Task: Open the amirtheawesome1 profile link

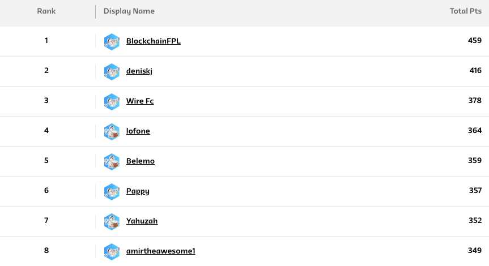Action: coord(160,251)
